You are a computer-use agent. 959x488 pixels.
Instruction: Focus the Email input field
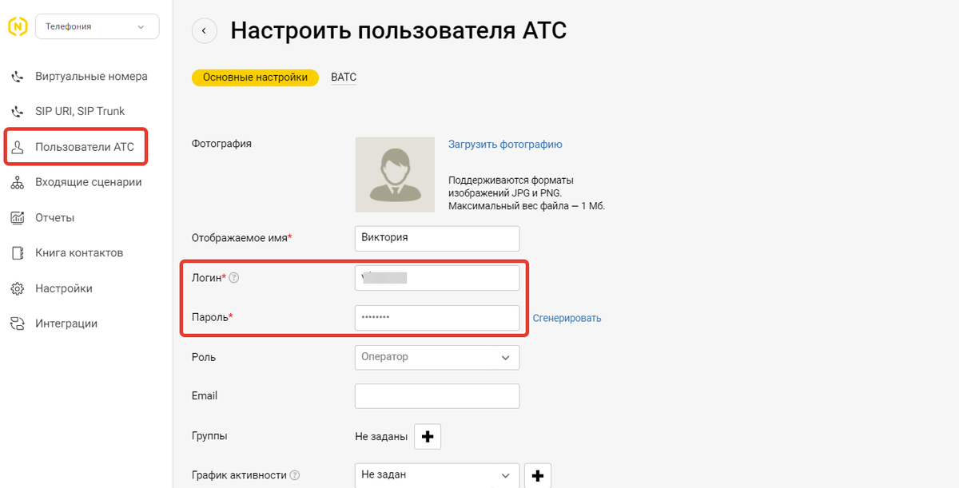click(437, 396)
